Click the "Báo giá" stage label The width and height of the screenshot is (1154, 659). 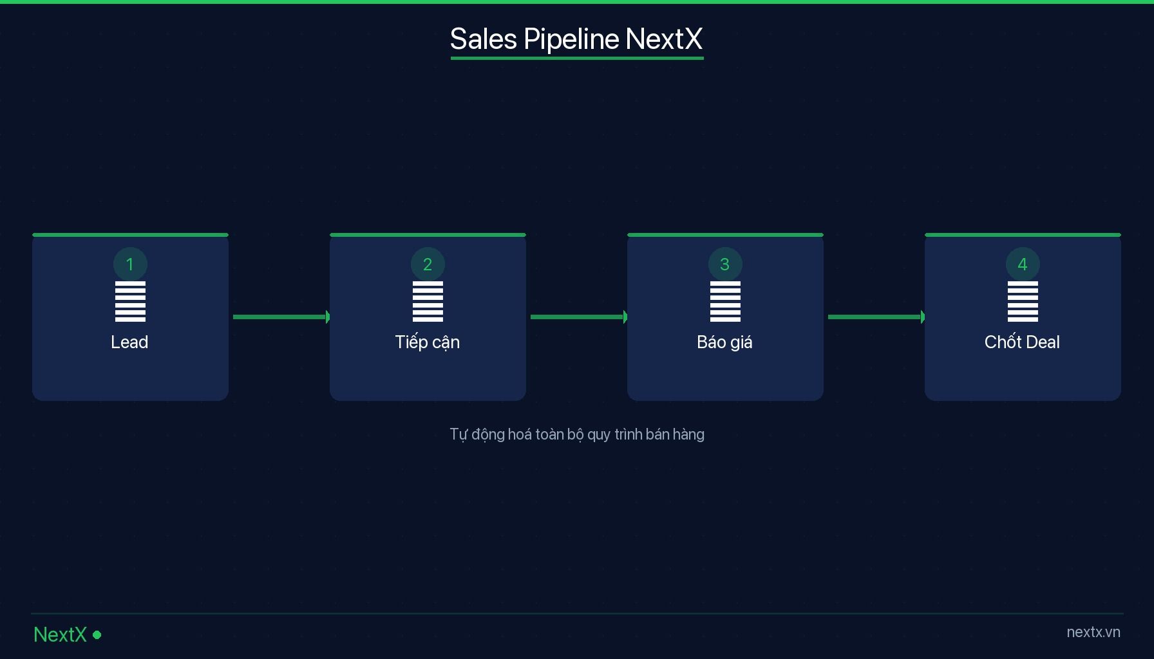(x=724, y=342)
